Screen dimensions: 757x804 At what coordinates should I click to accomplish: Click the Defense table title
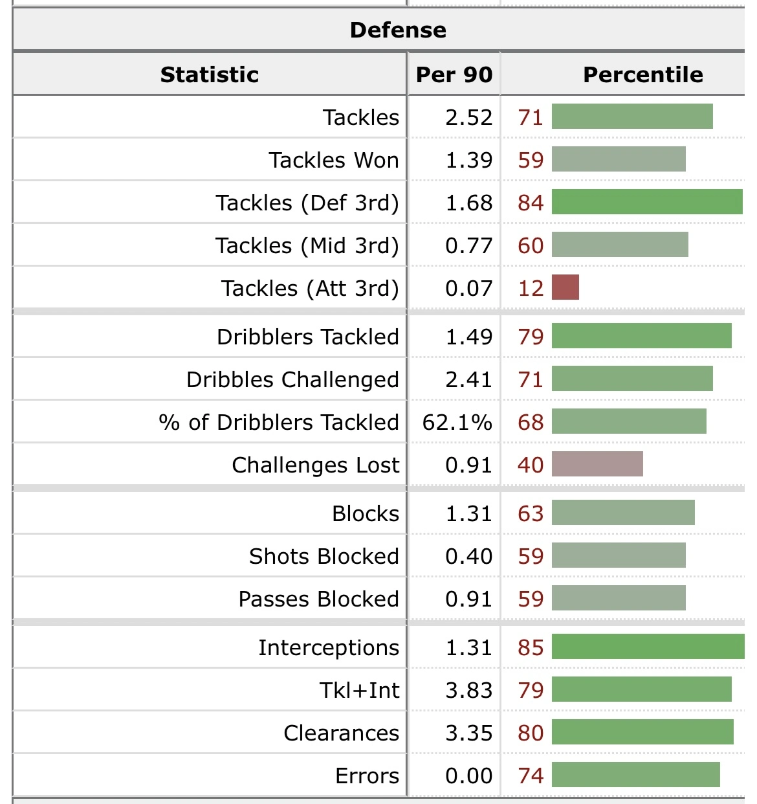(x=398, y=30)
